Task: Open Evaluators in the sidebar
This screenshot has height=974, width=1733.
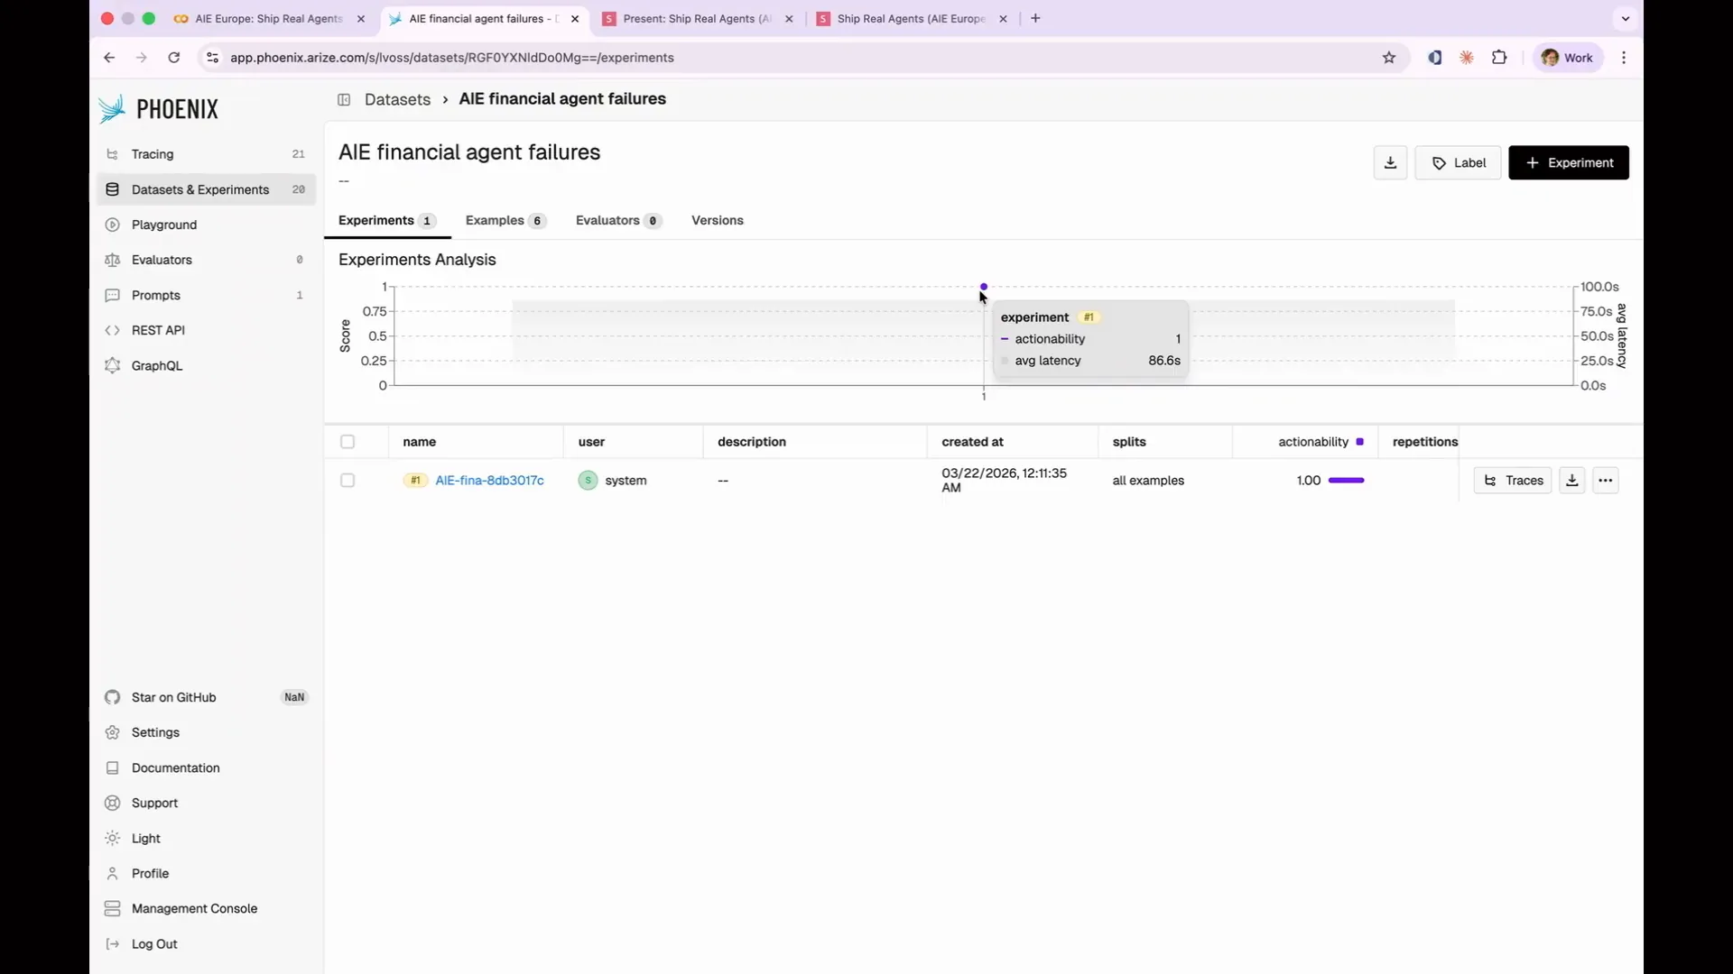Action: [206, 260]
